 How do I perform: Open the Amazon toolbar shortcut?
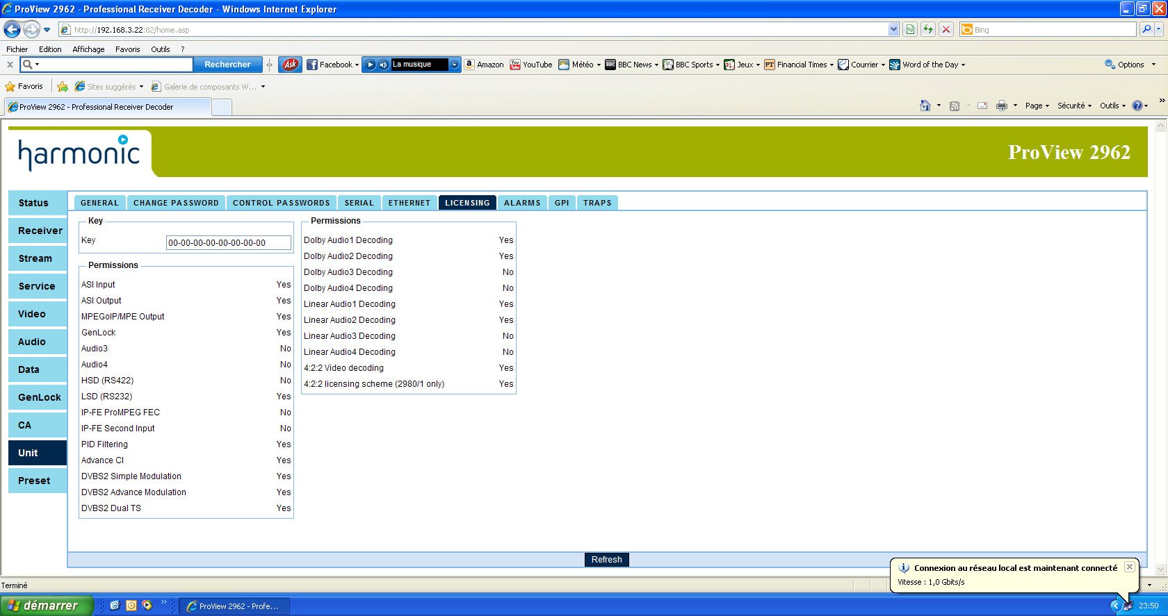484,65
